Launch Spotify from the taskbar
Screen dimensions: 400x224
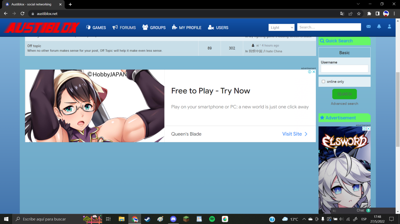tap(212, 219)
